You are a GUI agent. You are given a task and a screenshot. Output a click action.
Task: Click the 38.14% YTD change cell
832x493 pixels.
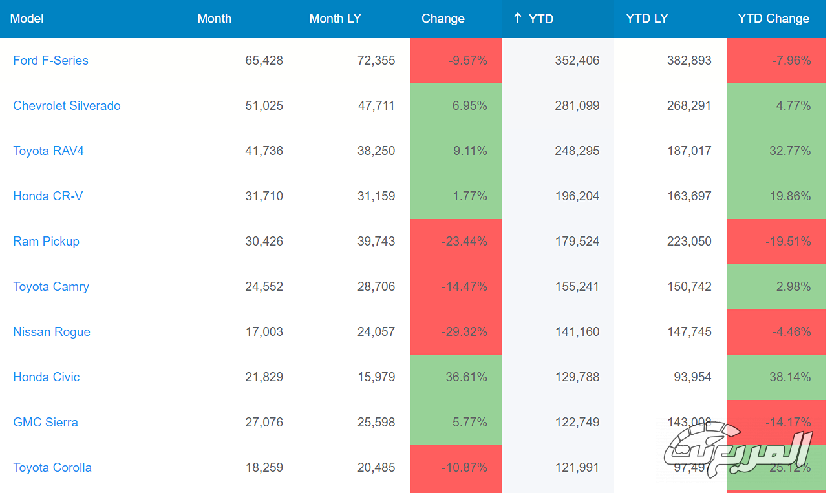776,377
